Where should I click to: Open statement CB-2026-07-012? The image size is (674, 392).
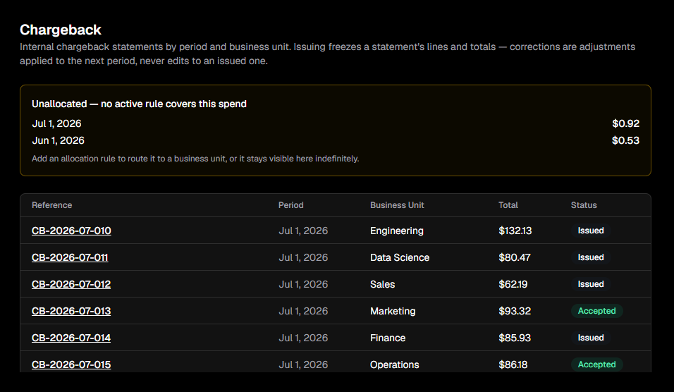(71, 284)
